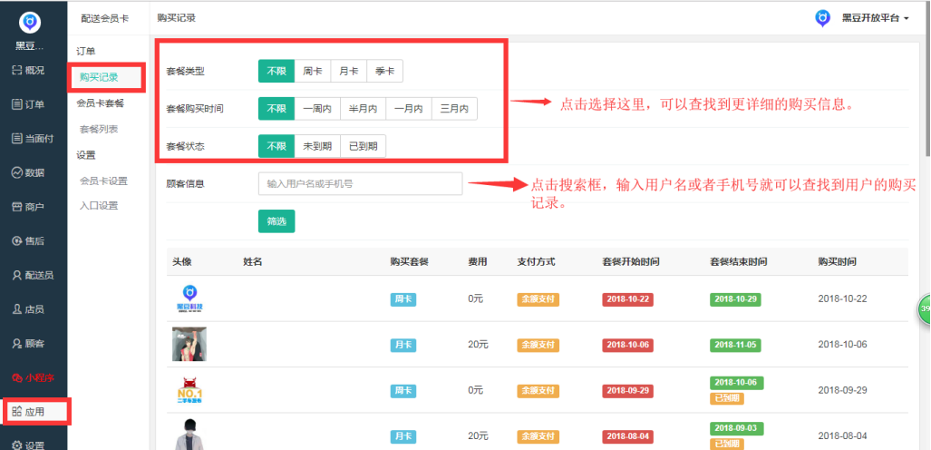Open 应用 apps in the sidebar
Viewport: 931px width, 450px height.
35,411
